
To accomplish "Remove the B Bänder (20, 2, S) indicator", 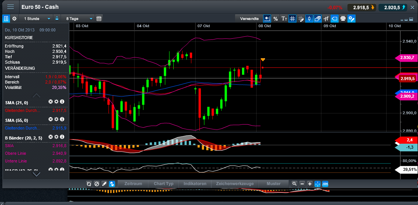I will 50,137.
